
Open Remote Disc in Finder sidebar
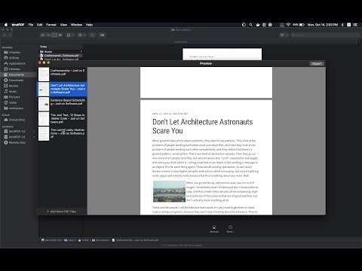coord(17,142)
